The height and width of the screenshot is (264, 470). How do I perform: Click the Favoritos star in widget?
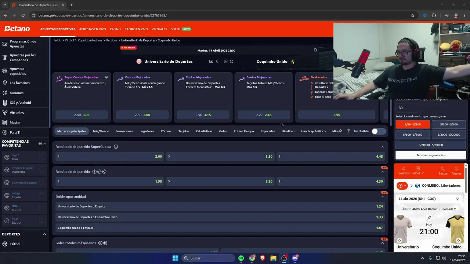(403, 169)
